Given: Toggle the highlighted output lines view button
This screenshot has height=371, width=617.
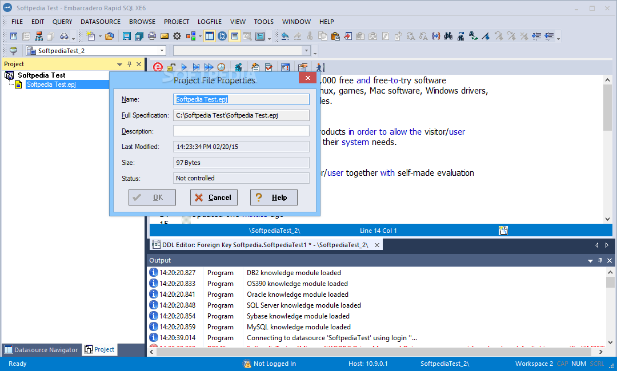Looking at the screenshot, I should 235,37.
